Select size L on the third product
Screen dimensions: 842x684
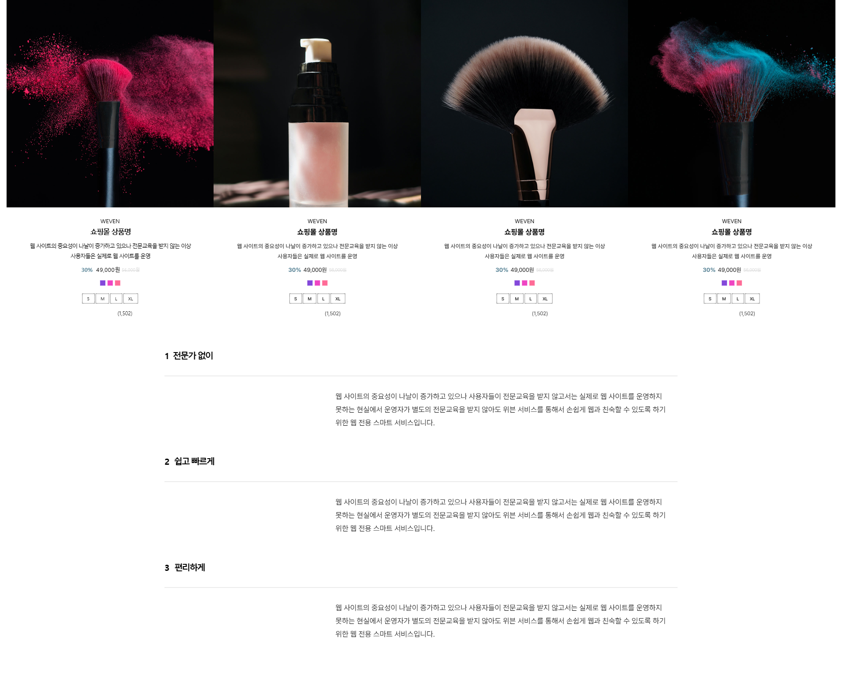[531, 299]
